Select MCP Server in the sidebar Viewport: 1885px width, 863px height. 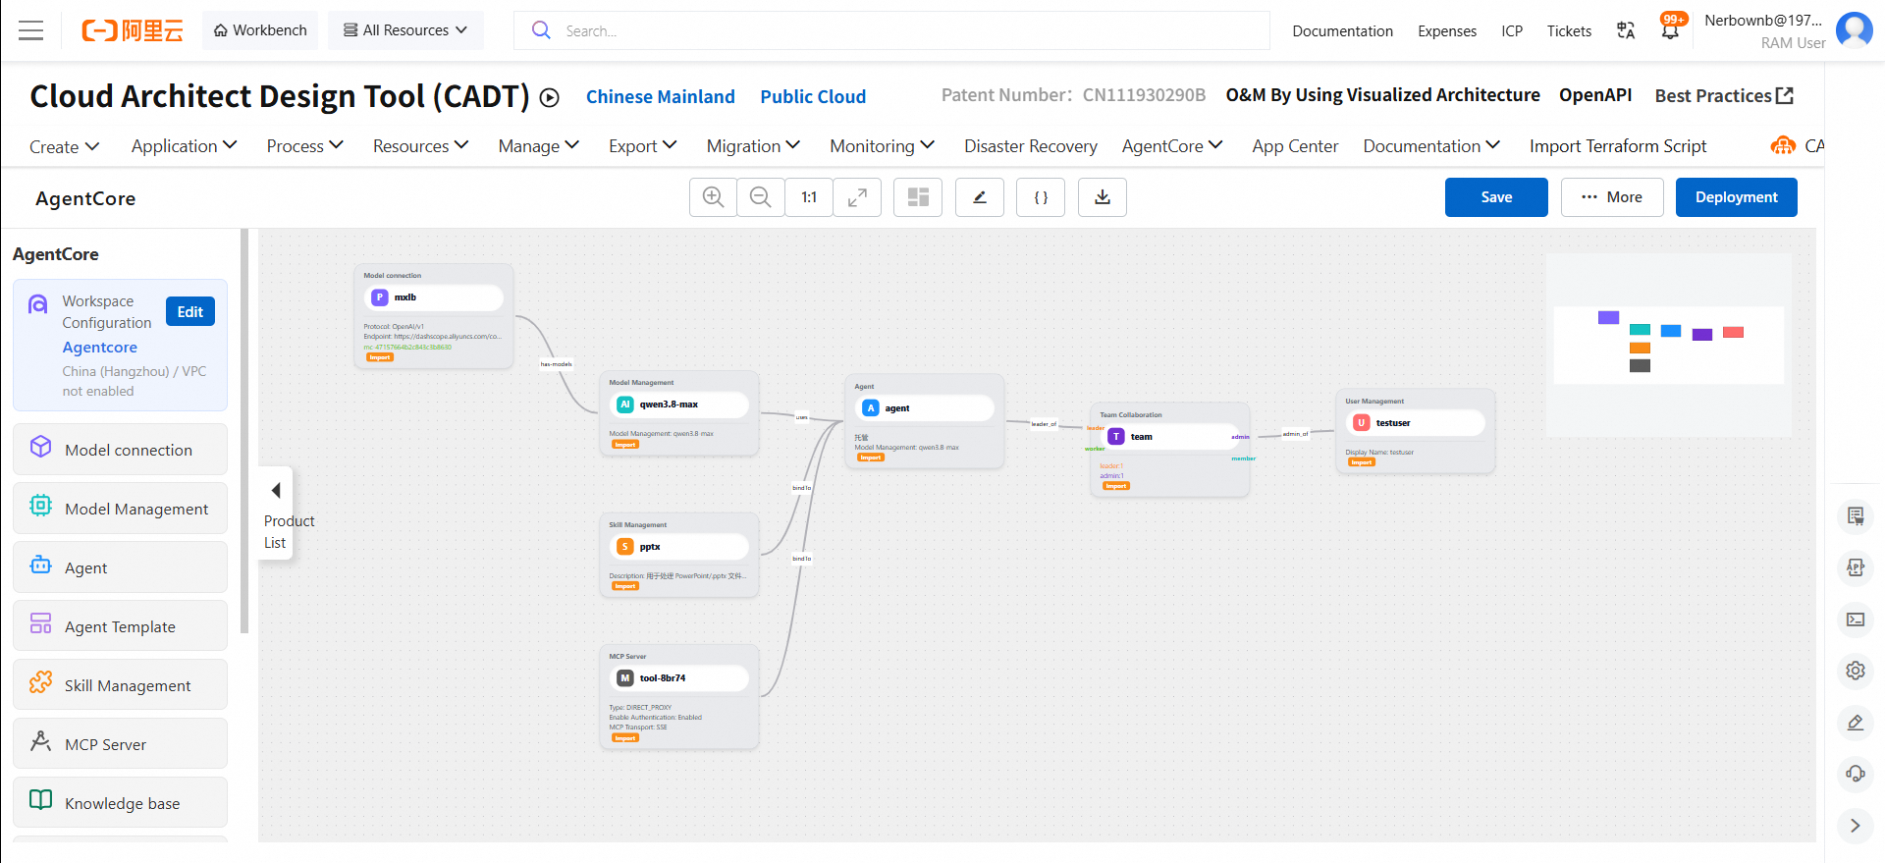[x=120, y=743]
